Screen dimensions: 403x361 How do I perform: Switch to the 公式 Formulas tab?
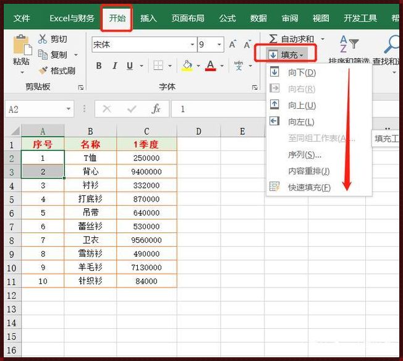(x=227, y=19)
